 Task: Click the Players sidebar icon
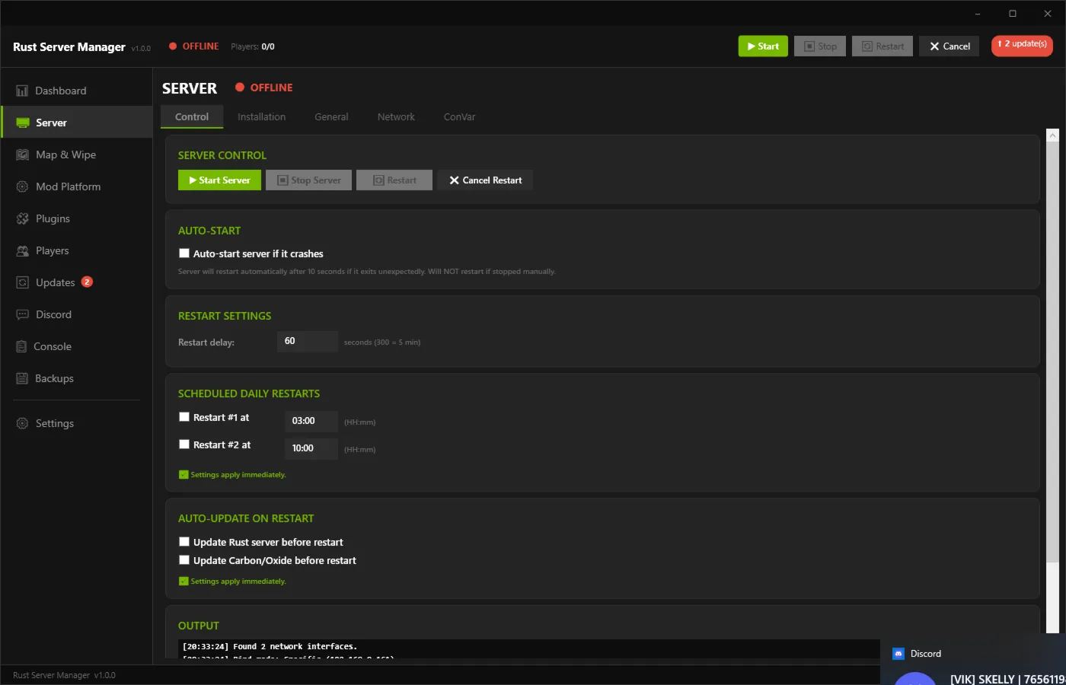tap(23, 250)
